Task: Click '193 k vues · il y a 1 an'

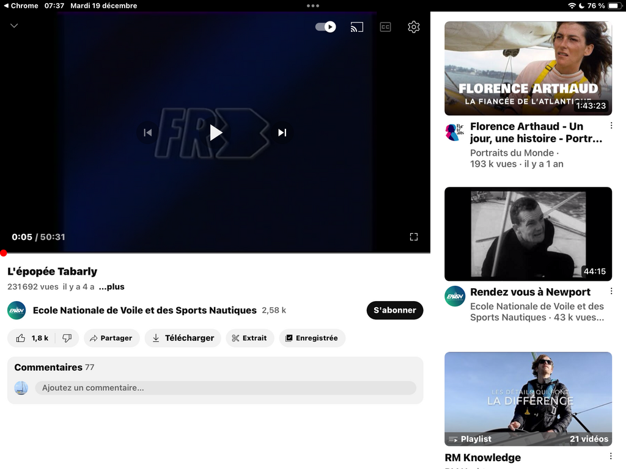Action: tap(517, 164)
